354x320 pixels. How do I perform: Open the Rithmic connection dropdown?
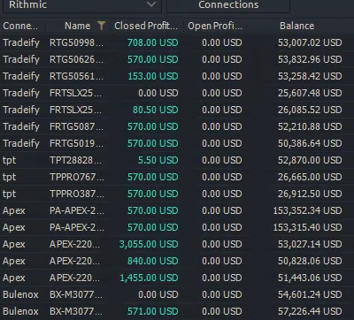82,5
